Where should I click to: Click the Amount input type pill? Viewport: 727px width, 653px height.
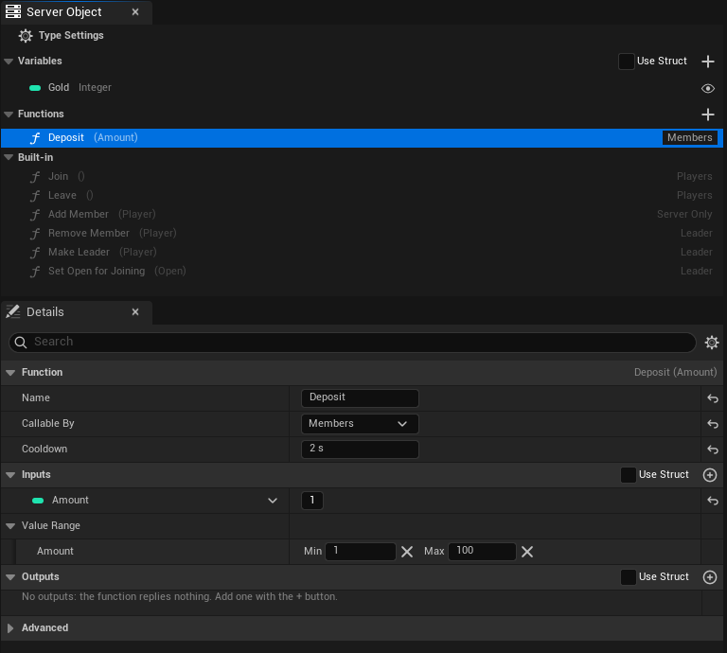click(x=38, y=501)
